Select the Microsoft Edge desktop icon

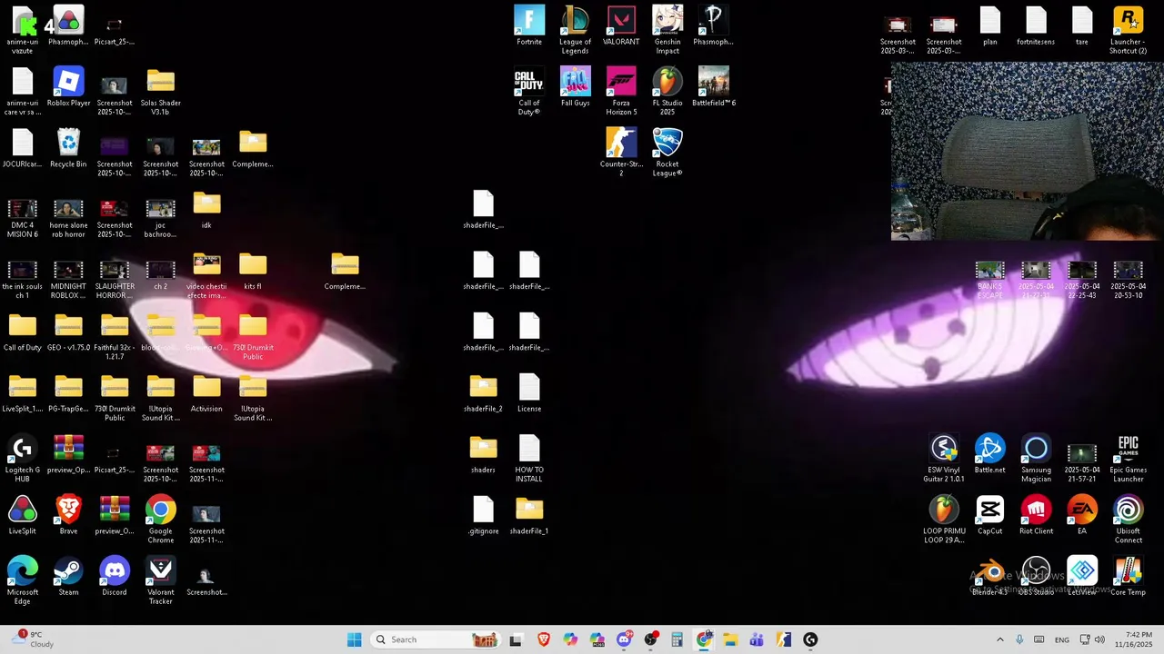click(22, 580)
